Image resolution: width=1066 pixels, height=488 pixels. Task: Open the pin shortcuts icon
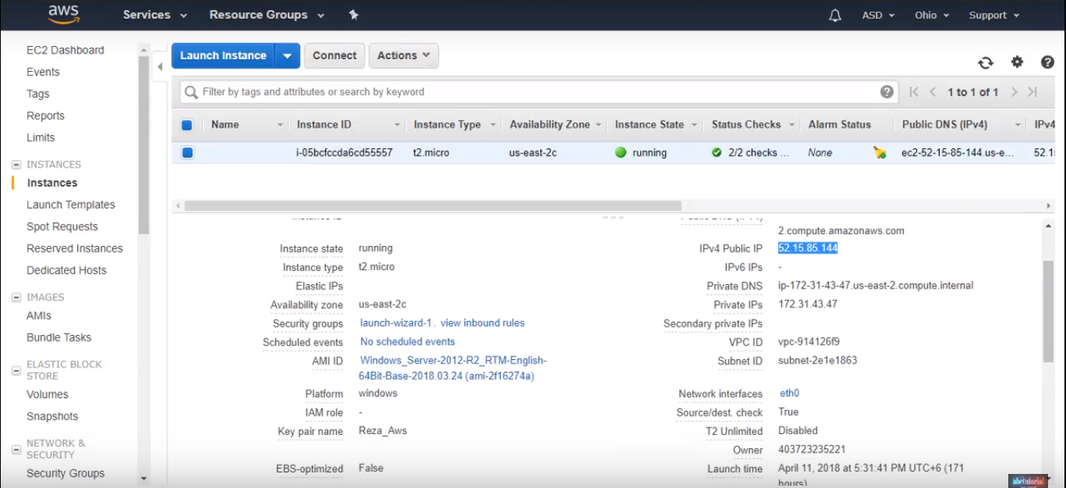click(x=354, y=15)
